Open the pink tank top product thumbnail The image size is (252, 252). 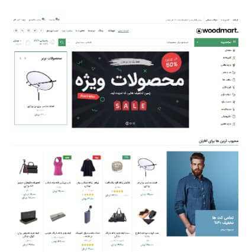(x=58, y=166)
